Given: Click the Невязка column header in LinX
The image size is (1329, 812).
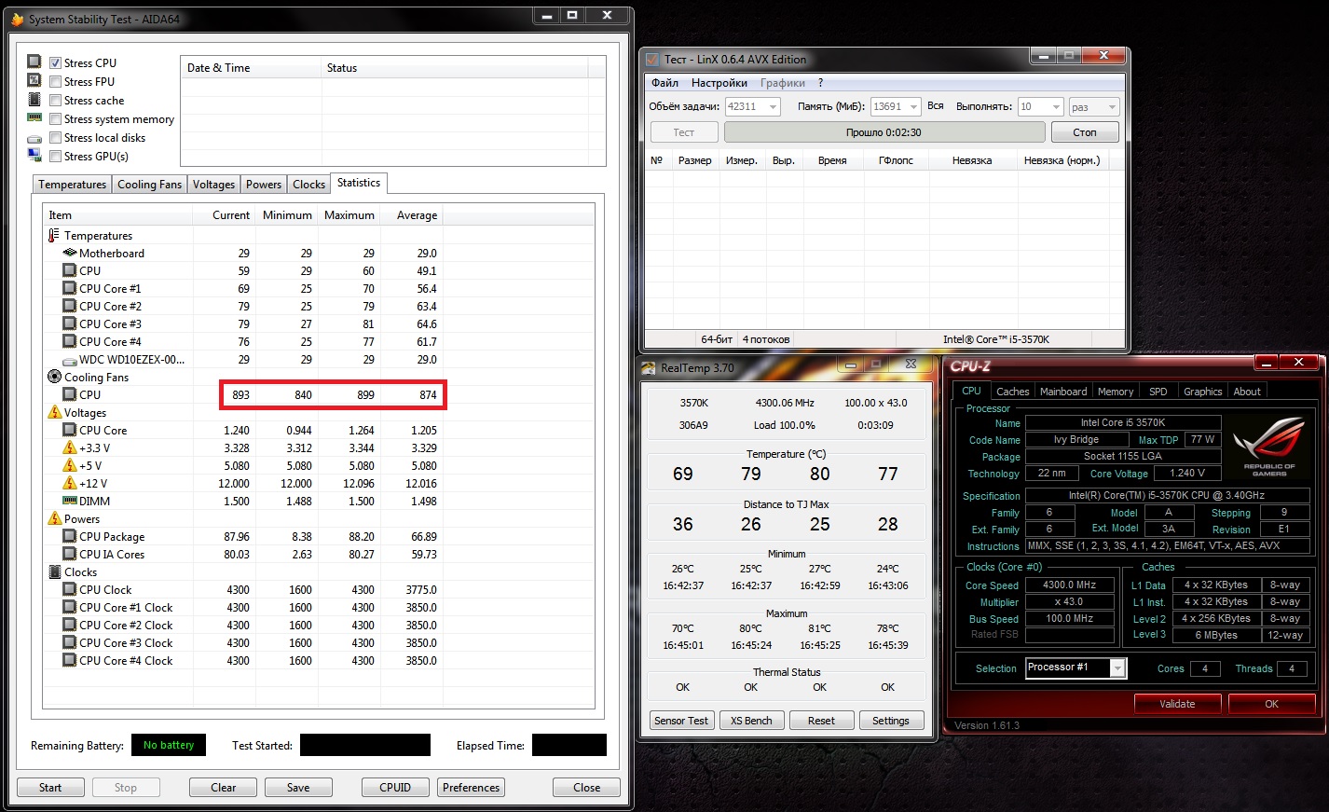Looking at the screenshot, I should [x=972, y=160].
